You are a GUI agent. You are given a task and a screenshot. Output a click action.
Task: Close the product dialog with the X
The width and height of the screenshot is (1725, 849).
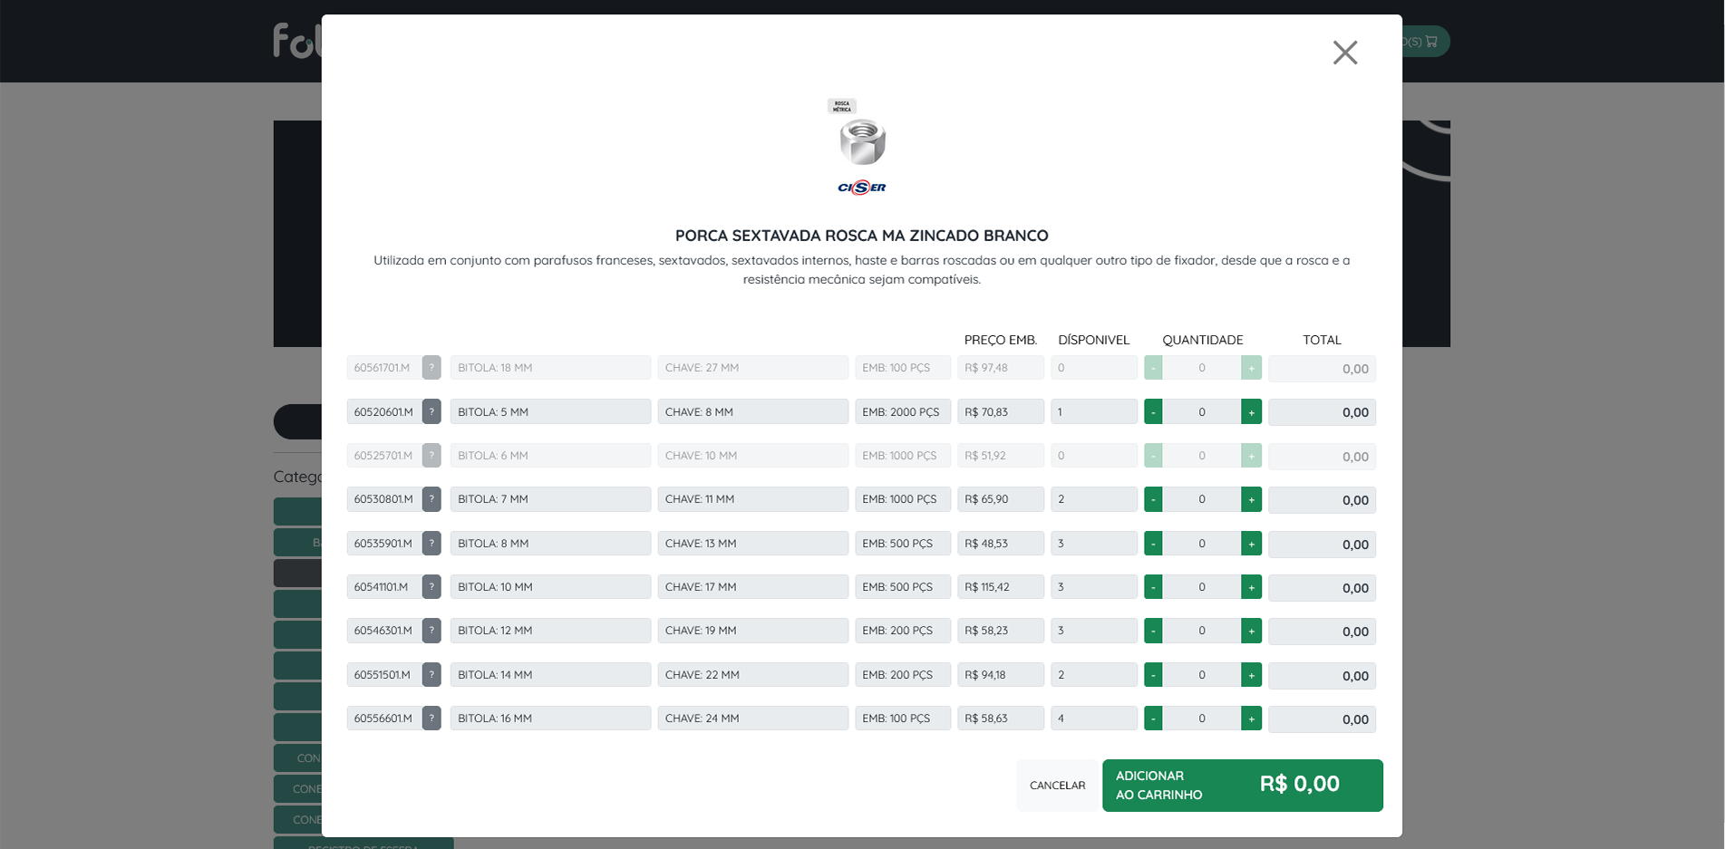pos(1344,53)
